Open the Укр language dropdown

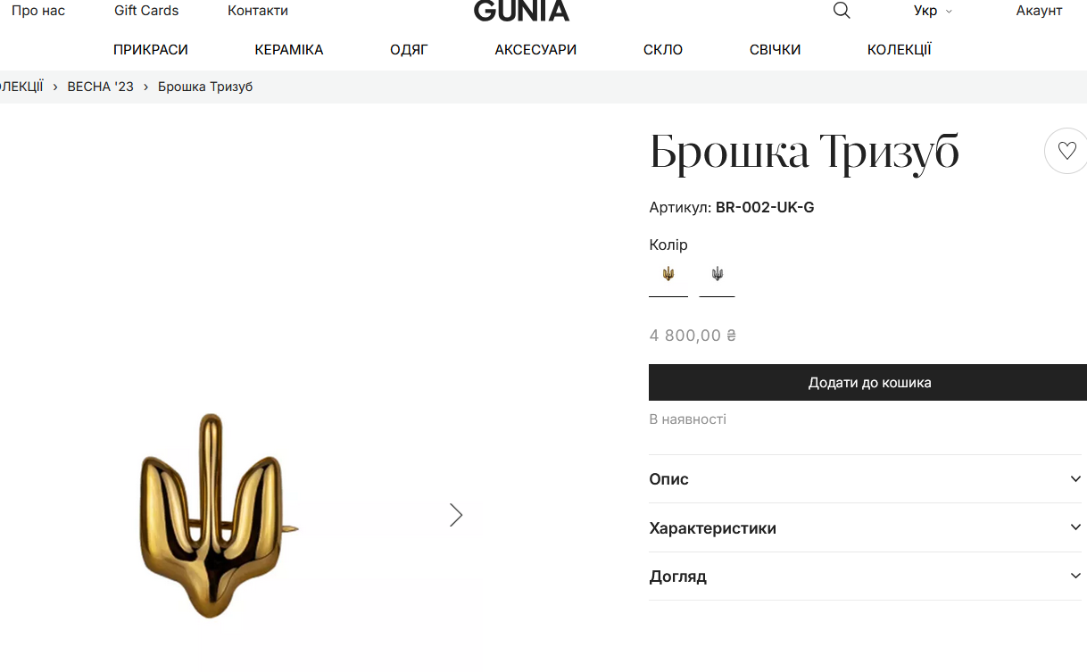(x=933, y=11)
